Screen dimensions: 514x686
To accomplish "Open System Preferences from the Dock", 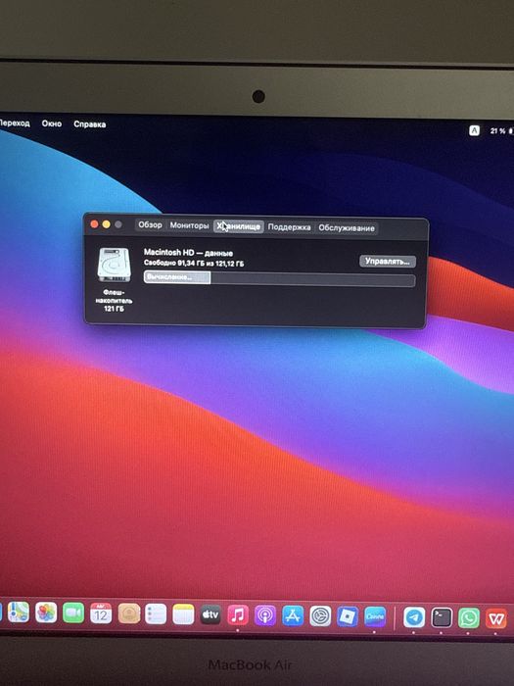I will [x=320, y=616].
